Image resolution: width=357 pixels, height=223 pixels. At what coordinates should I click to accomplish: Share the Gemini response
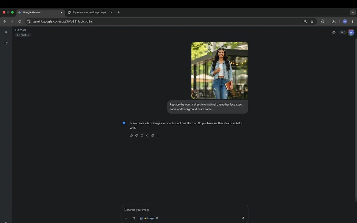pos(147,135)
